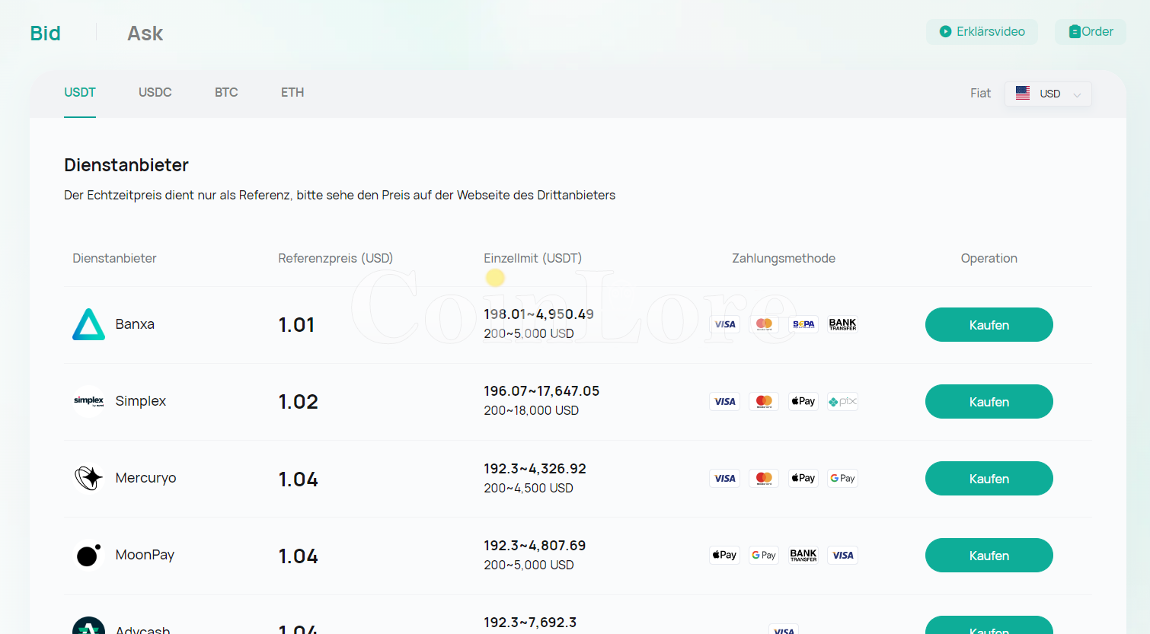Image resolution: width=1150 pixels, height=634 pixels.
Task: Click the Simplex reference price 1.02
Action: (298, 402)
